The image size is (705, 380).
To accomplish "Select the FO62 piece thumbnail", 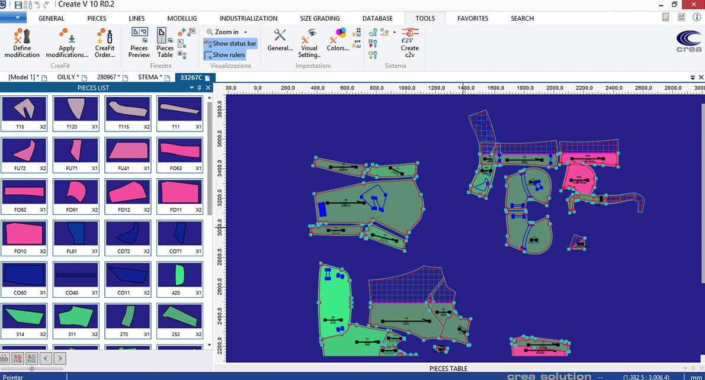I will click(24, 195).
